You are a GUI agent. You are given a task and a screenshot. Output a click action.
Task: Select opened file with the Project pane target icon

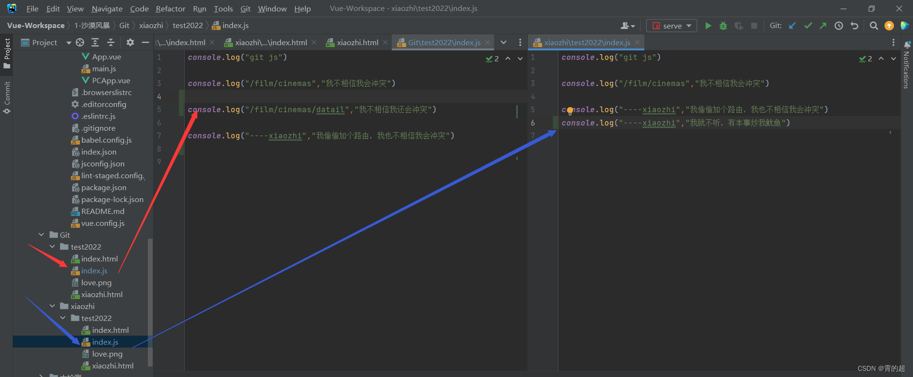coord(80,42)
